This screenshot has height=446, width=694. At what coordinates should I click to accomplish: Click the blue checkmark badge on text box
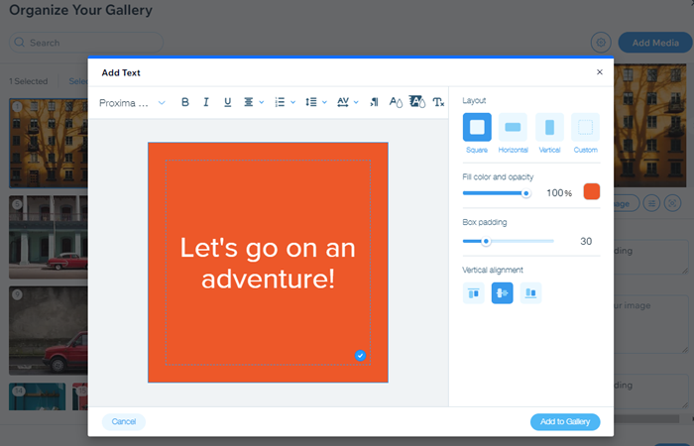[360, 355]
